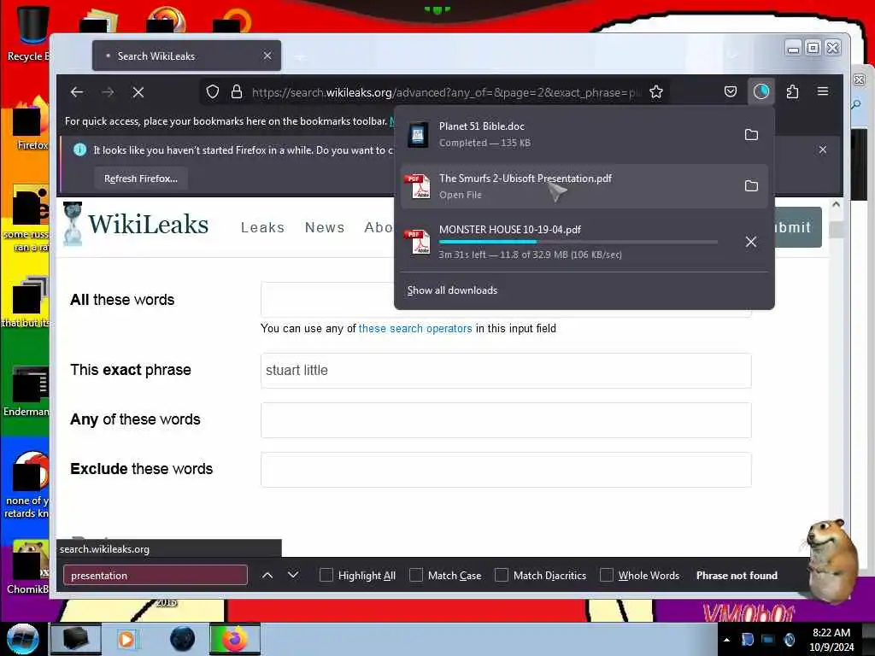Open the globe browser taskbar icon

click(183, 639)
